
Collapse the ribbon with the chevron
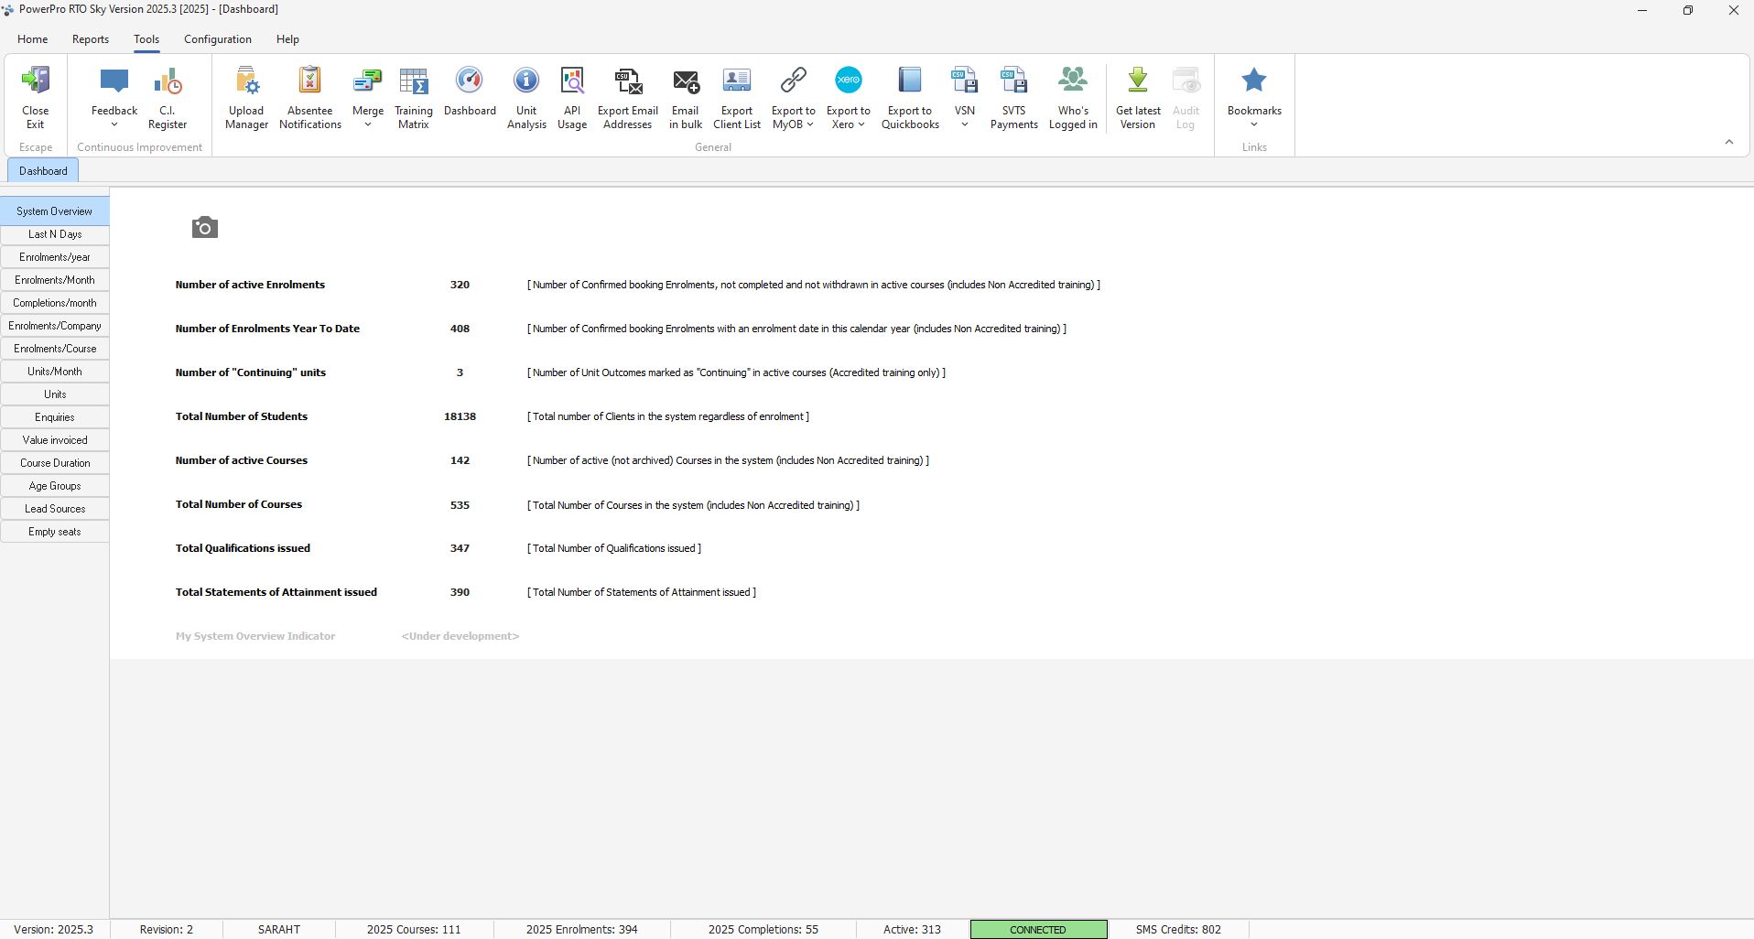(1729, 143)
